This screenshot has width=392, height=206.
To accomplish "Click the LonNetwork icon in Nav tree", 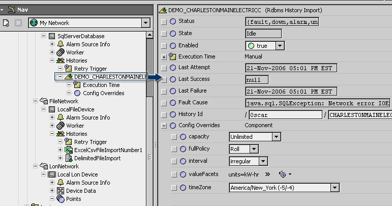I will point(44,166).
